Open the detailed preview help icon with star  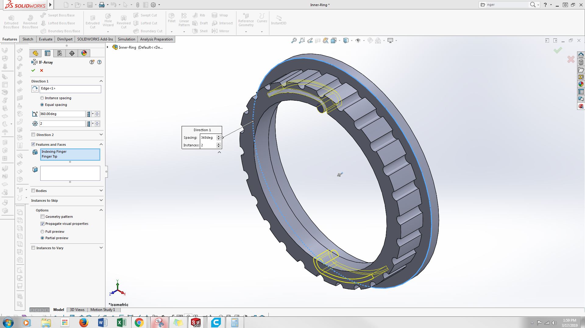[x=92, y=62]
